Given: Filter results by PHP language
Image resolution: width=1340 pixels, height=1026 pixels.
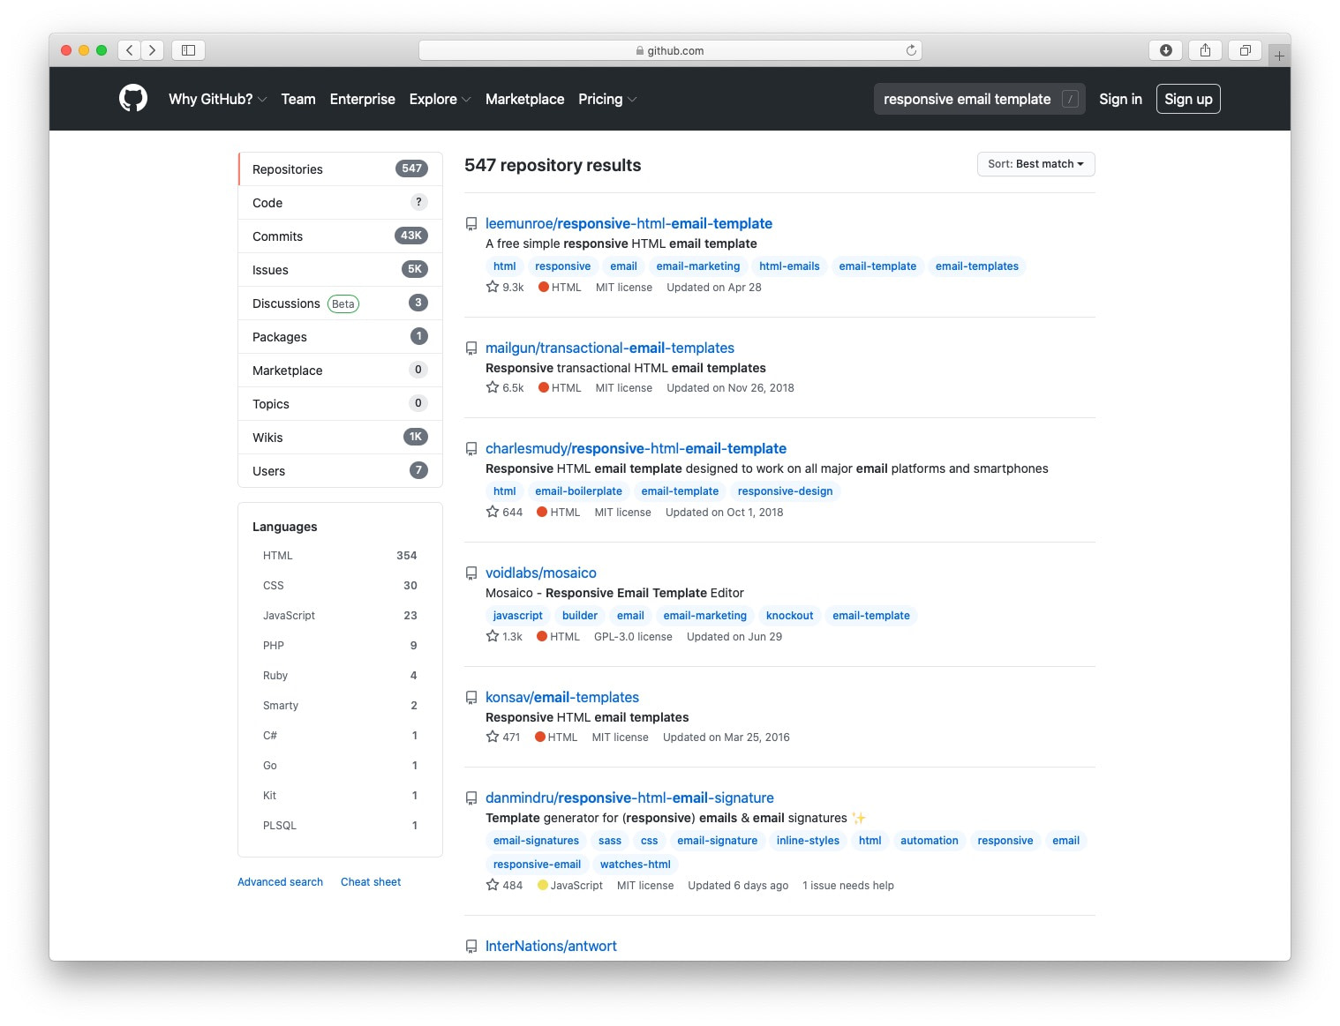Looking at the screenshot, I should pos(340,646).
